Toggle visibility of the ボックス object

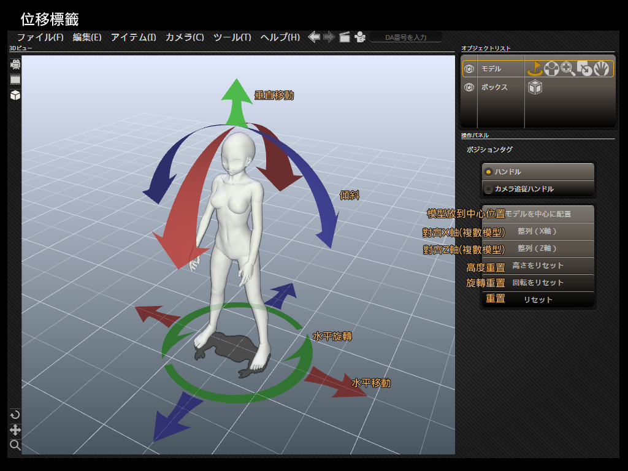[x=469, y=88]
